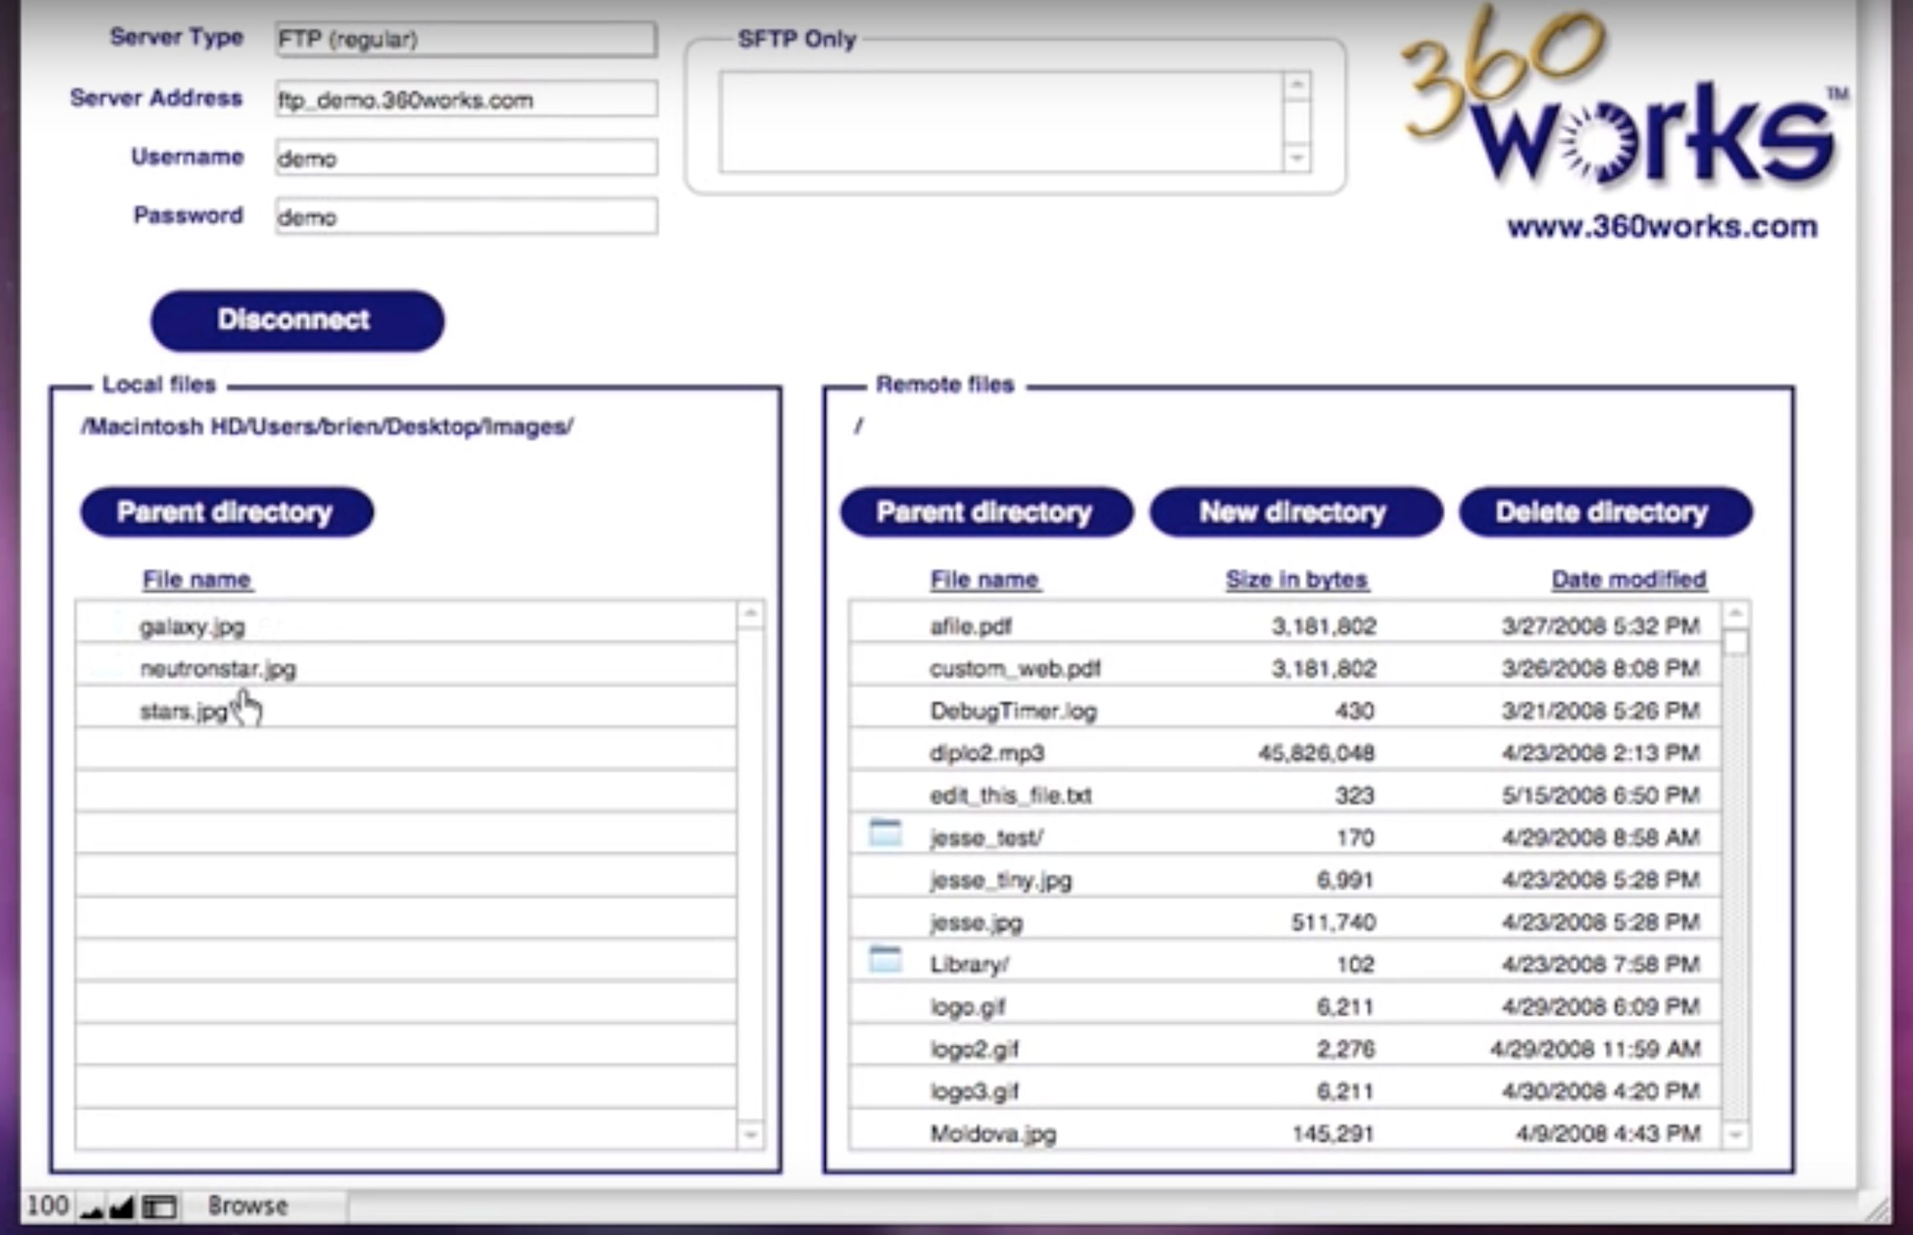Click the New directory button
This screenshot has height=1235, width=1913.
coord(1295,511)
